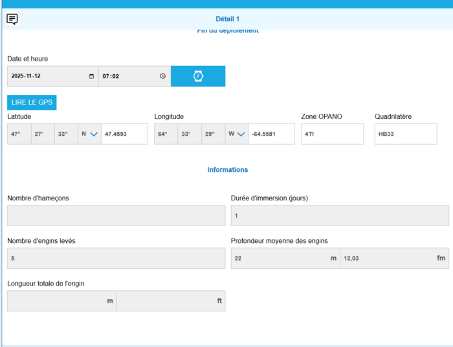This screenshot has height=347, width=453.
Task: Click the latitude degrees field 47°
Action: pos(19,134)
